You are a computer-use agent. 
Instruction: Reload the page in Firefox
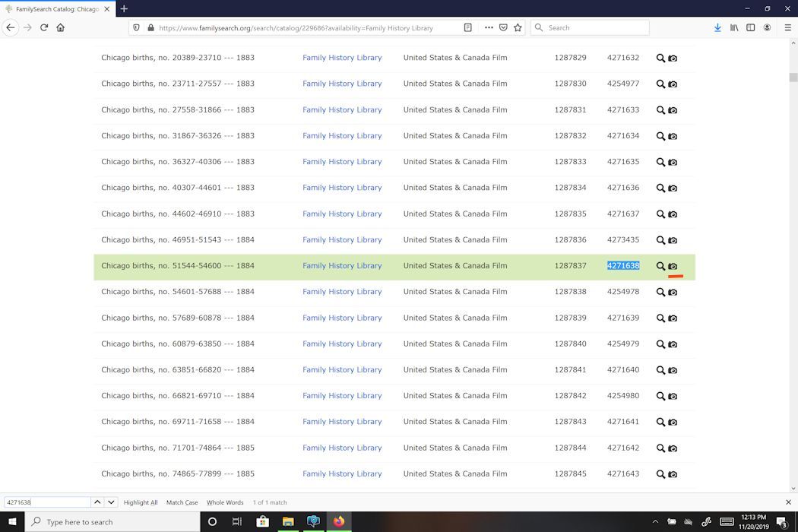click(x=44, y=27)
